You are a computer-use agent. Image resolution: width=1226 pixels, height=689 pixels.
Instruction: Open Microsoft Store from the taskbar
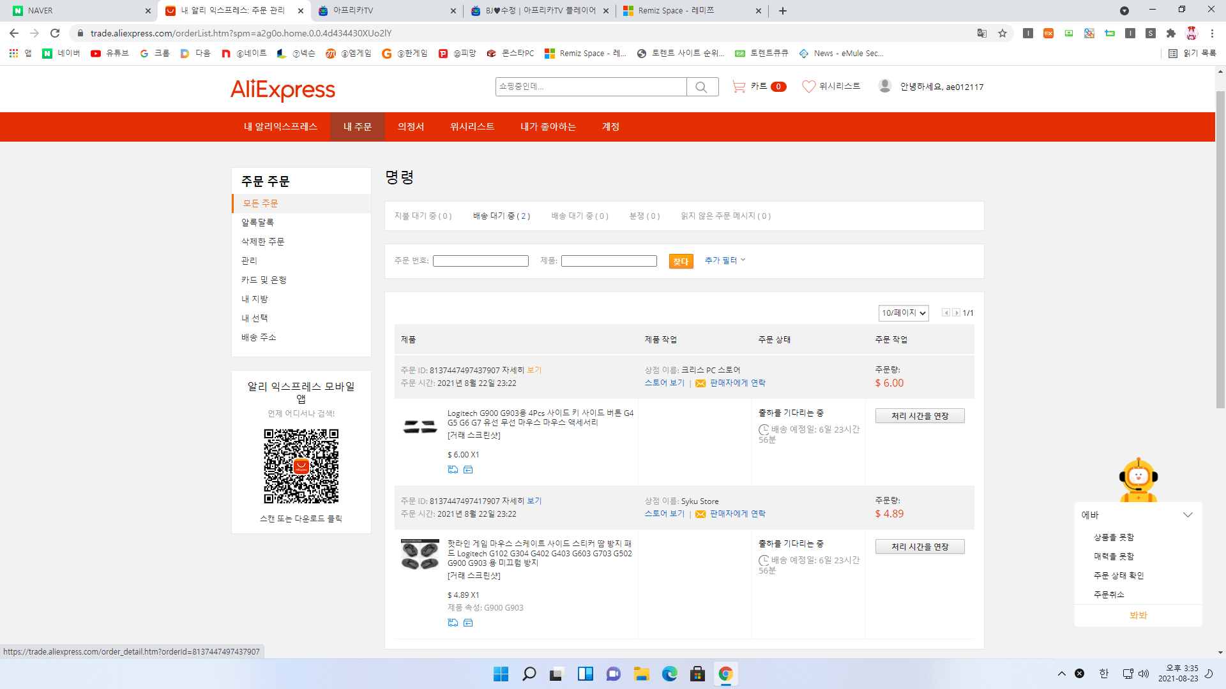pyautogui.click(x=698, y=674)
